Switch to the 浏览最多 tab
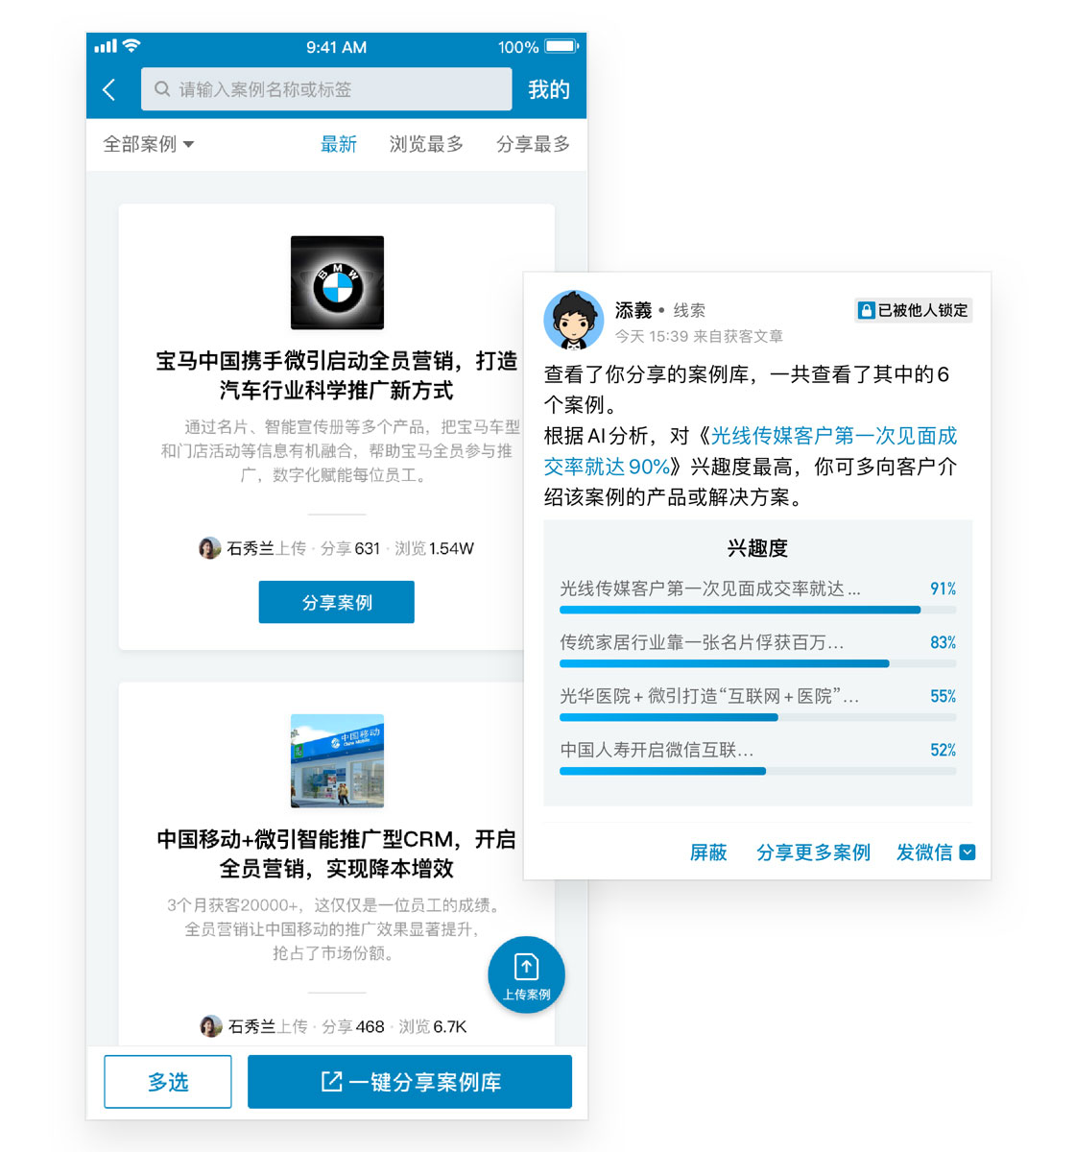Viewport: 1075px width, 1152px height. point(426,144)
